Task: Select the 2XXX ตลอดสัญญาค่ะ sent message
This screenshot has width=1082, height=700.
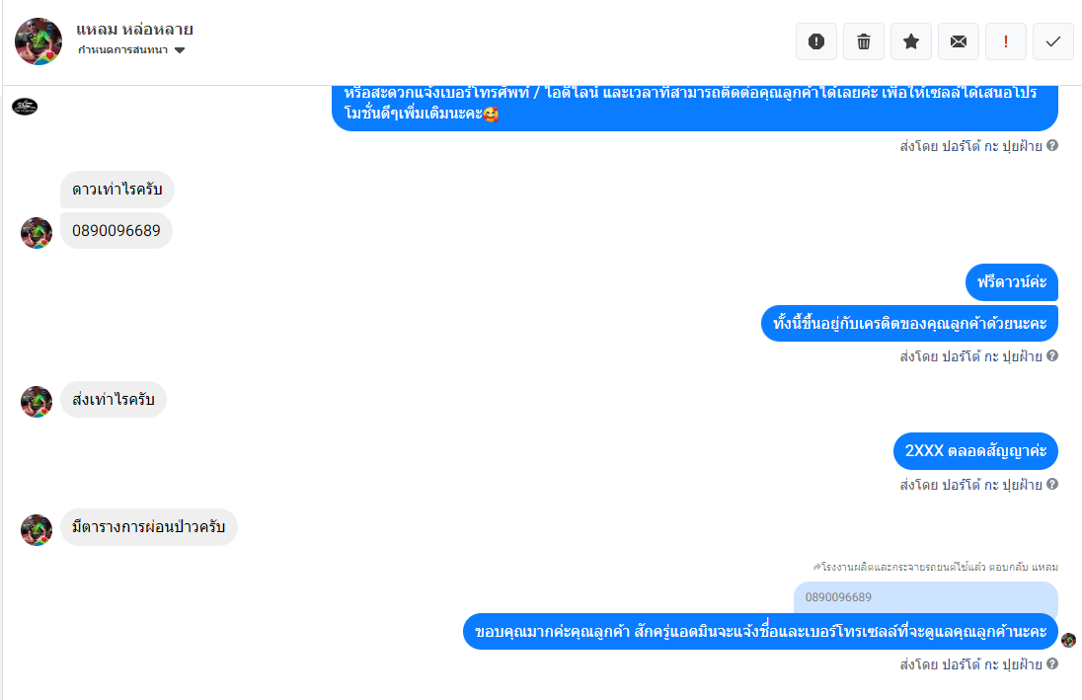Action: 975,451
